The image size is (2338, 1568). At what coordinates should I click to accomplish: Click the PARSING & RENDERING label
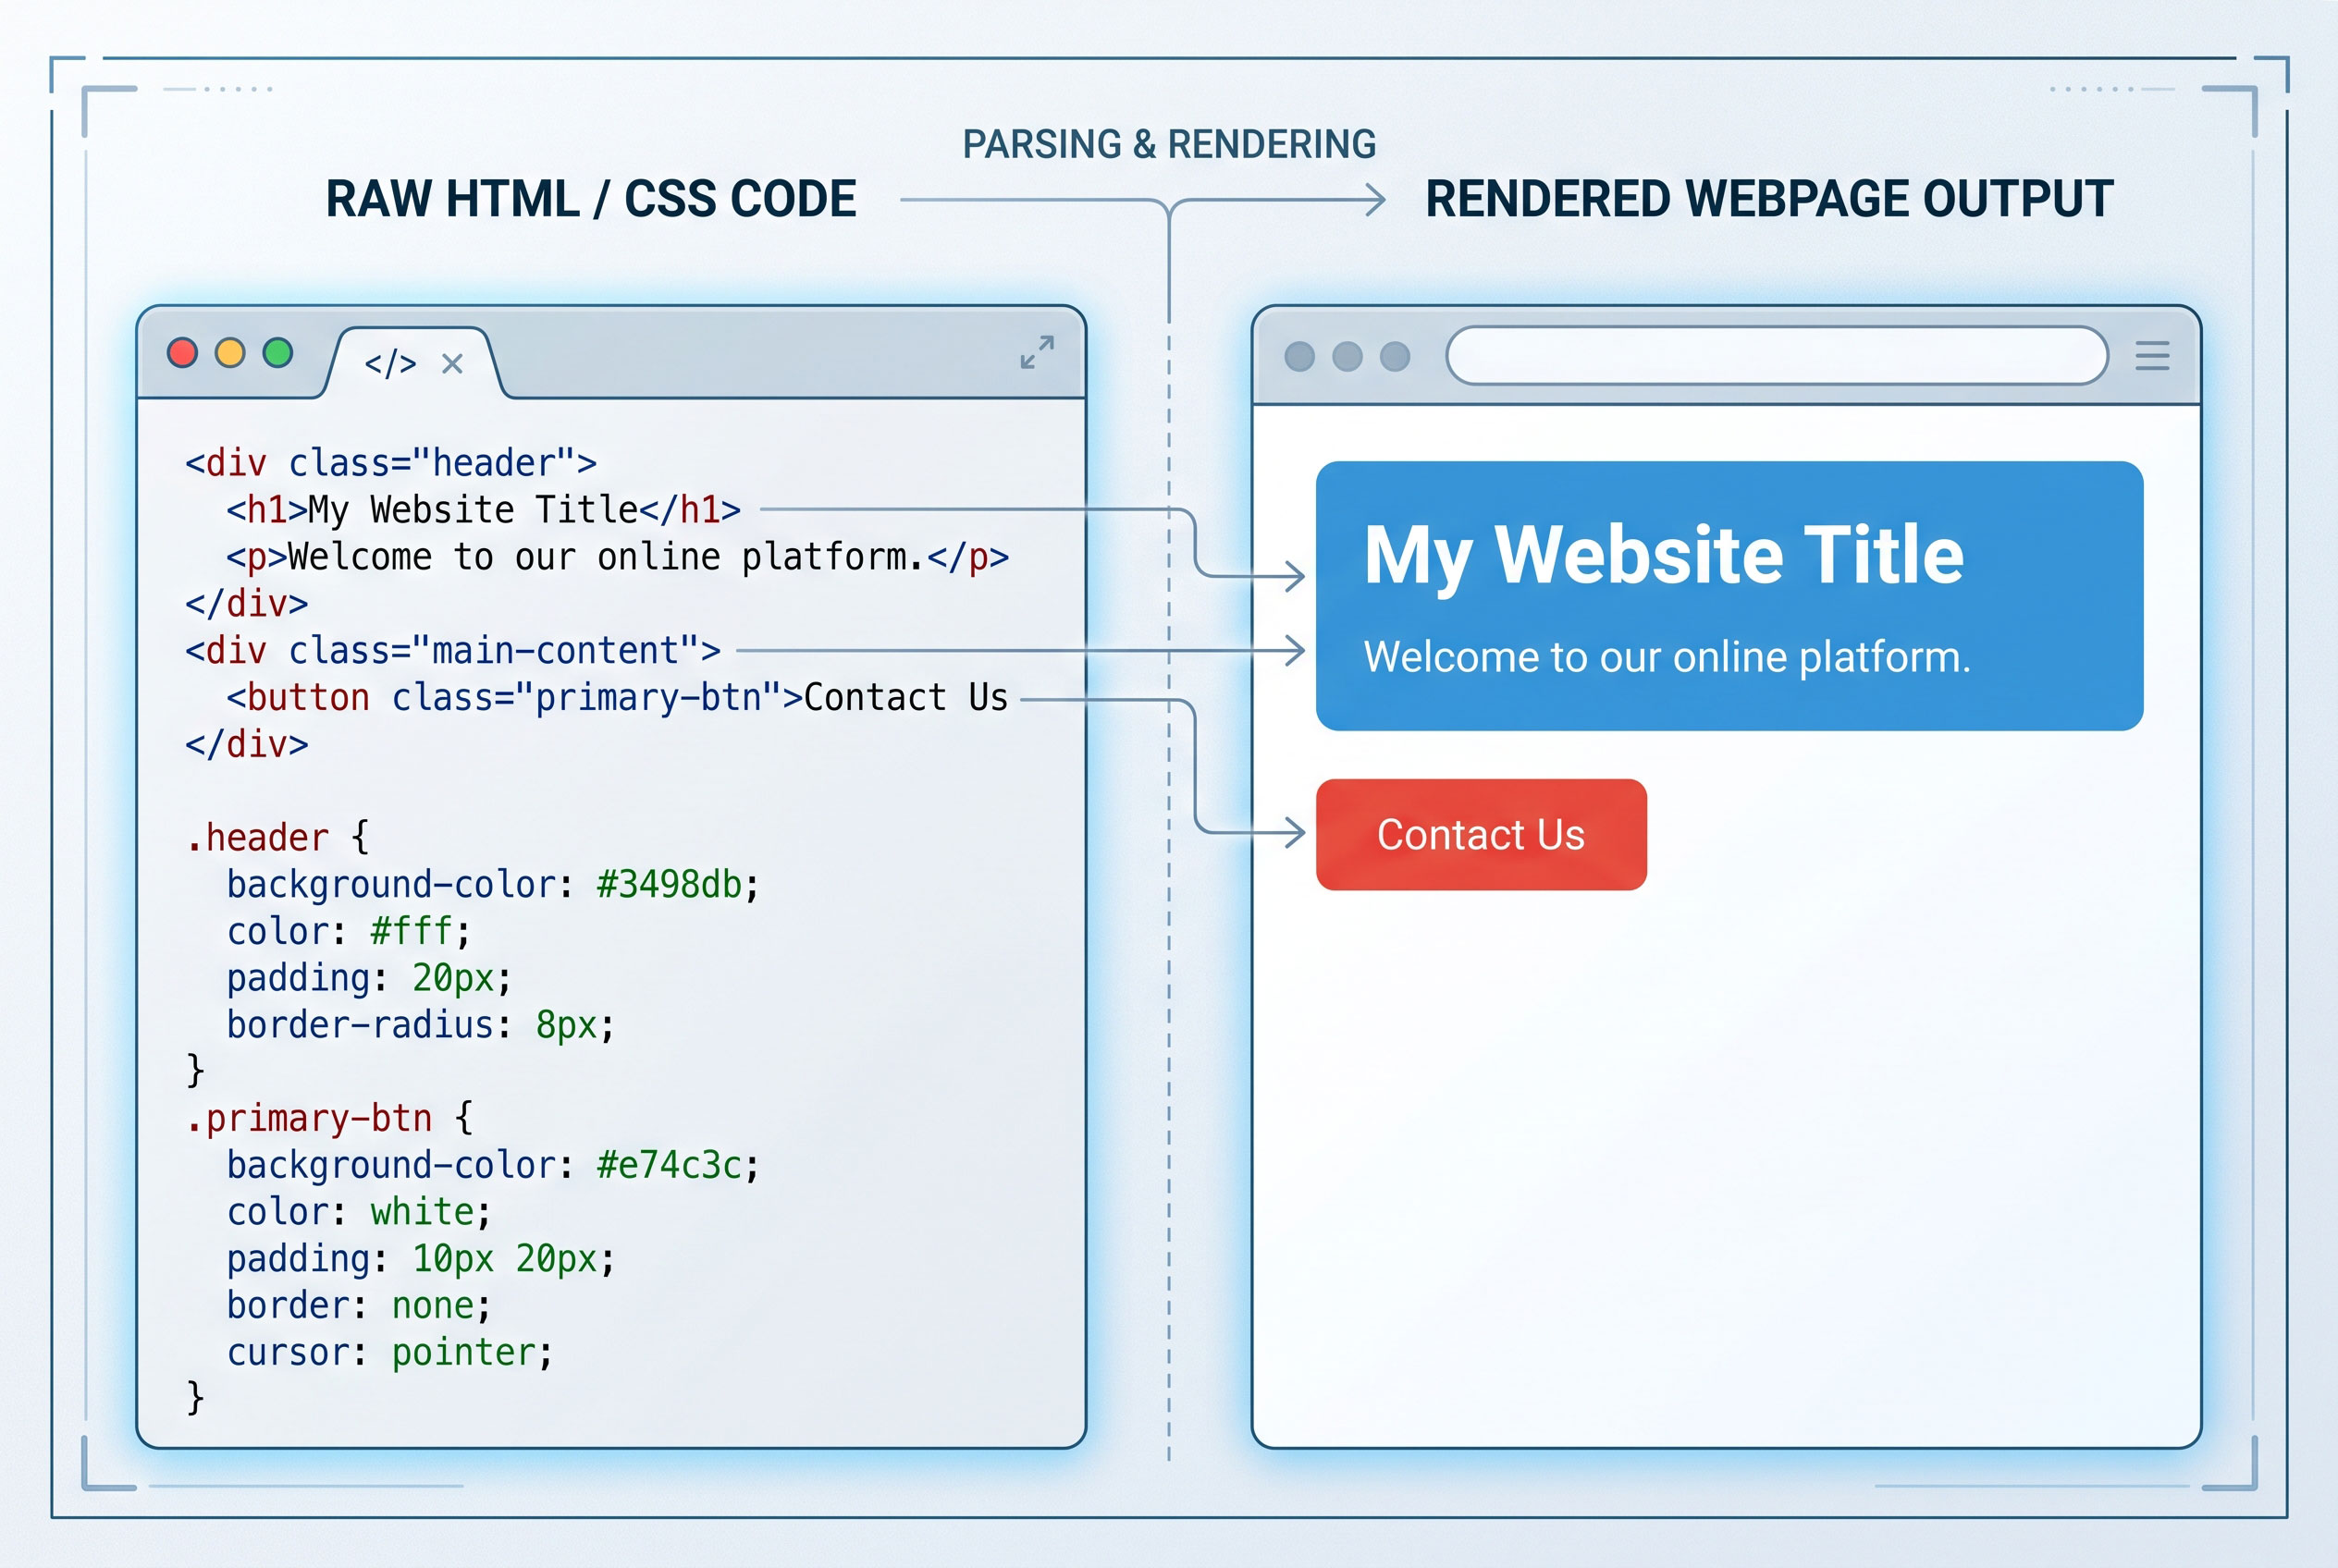1170,145
